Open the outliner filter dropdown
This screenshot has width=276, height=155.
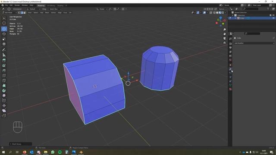[269, 9]
